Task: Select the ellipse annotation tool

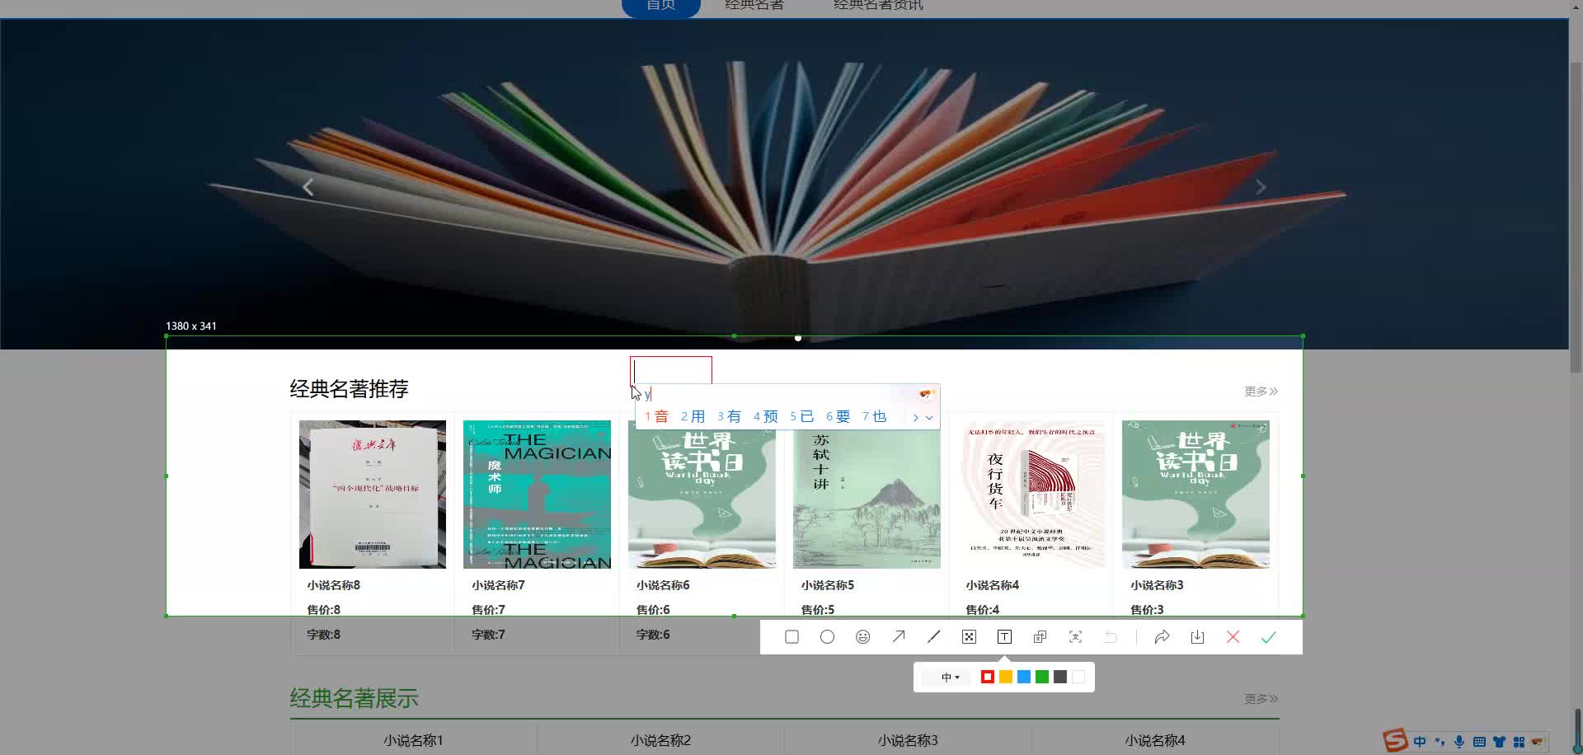Action: [x=827, y=637]
